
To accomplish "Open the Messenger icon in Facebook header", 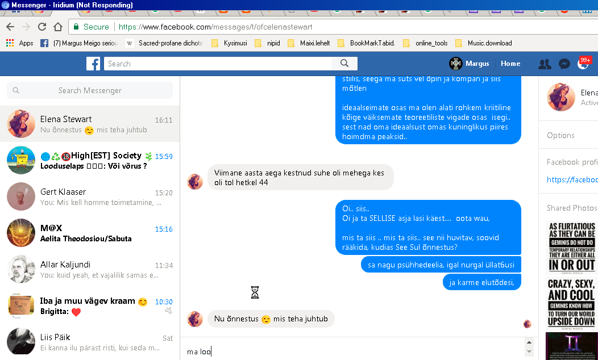I will 564,64.
